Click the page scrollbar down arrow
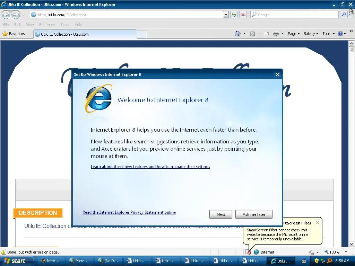355x266 pixels. (352, 244)
